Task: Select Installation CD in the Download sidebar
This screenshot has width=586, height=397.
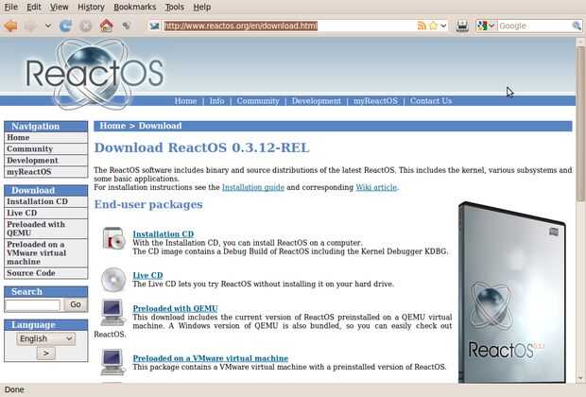Action: (46, 201)
